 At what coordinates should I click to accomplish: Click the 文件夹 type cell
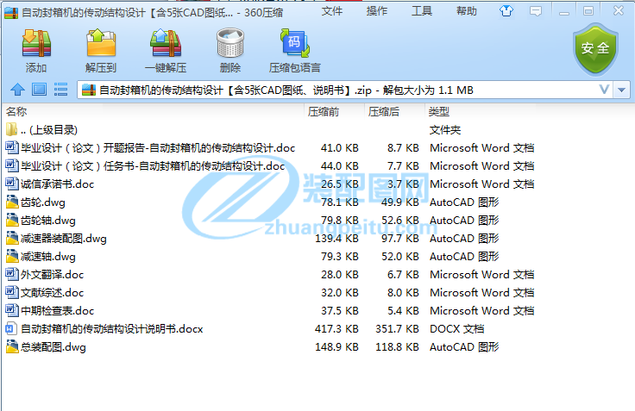tap(445, 130)
